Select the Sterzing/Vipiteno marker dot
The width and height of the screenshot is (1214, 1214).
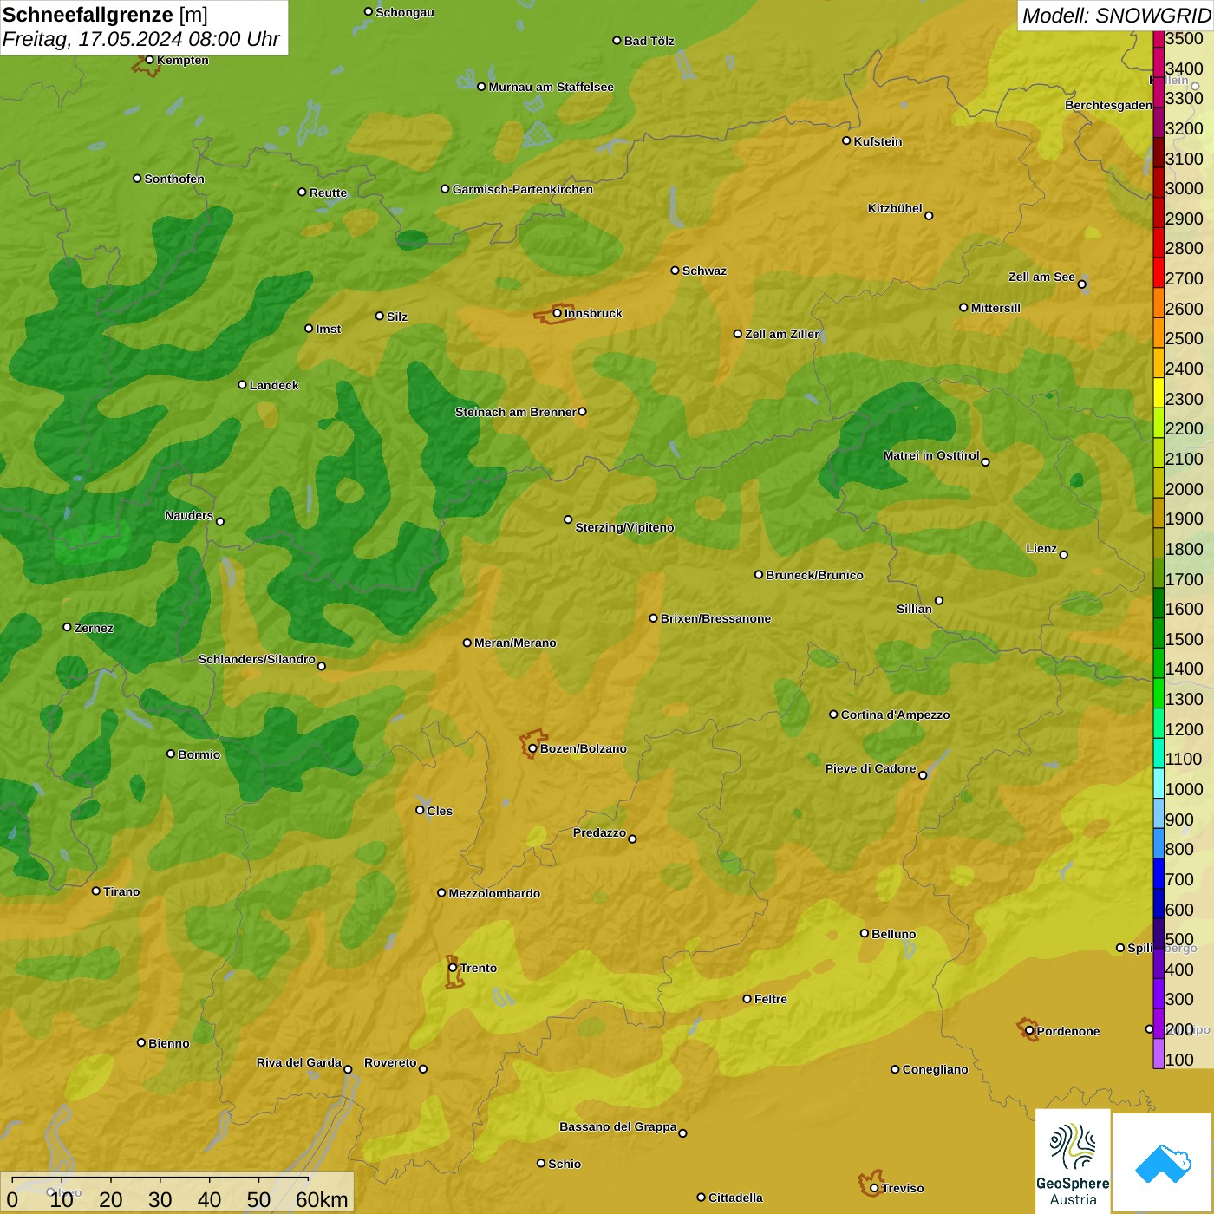569,519
